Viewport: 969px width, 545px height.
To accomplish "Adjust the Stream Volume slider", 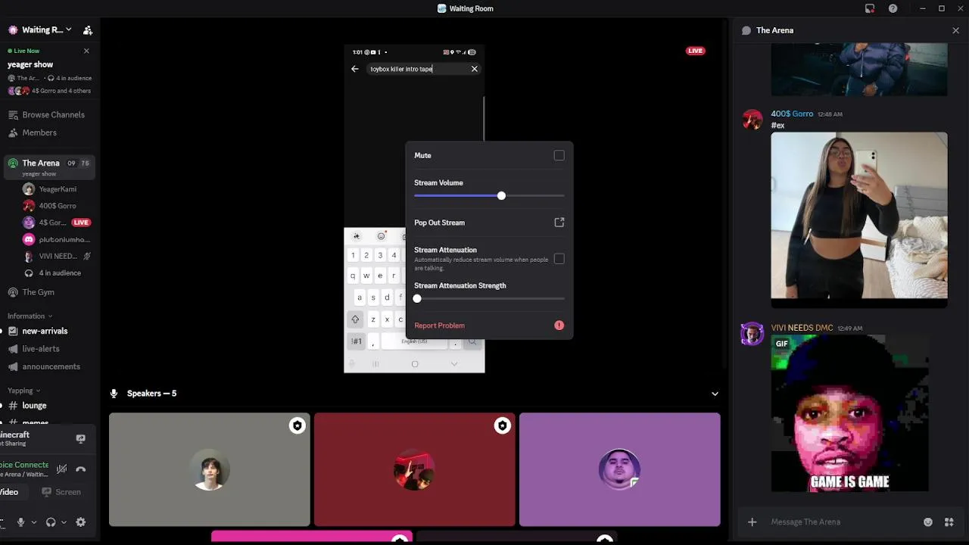I will point(489,196).
